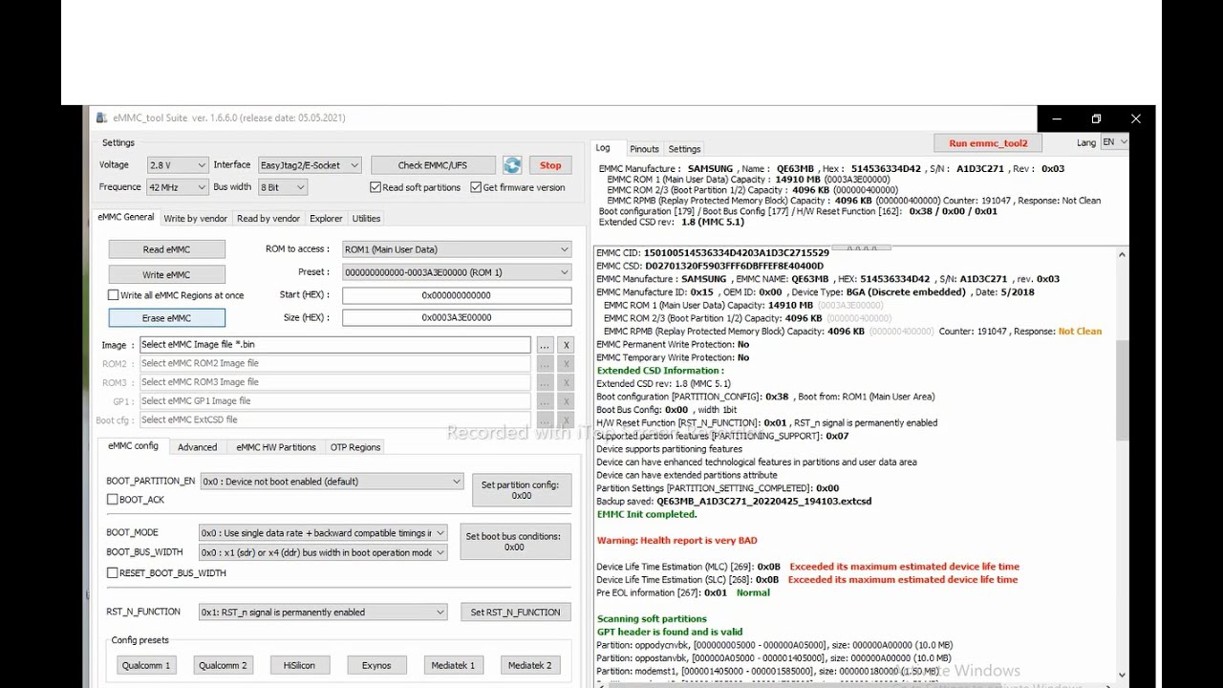Click 'Scanning soft partitions' log line

[652, 619]
